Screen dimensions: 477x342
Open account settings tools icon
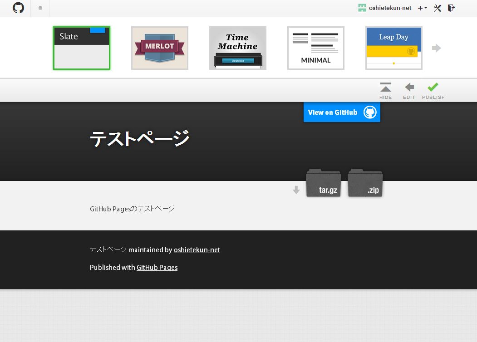pos(438,8)
